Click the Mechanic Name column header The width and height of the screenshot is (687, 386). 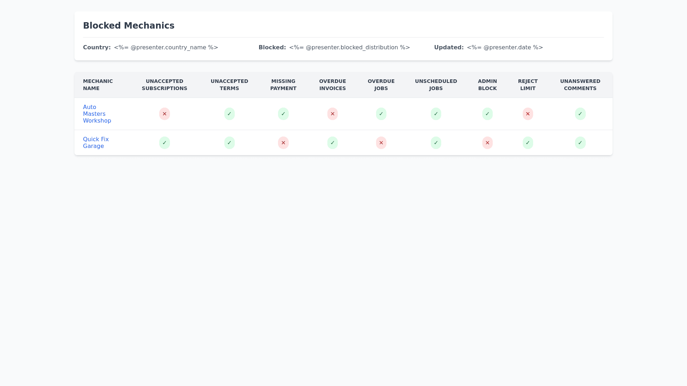point(98,85)
